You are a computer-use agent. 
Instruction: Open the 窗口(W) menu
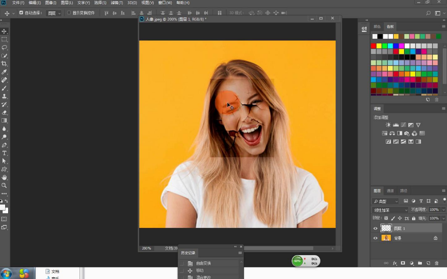165,3
